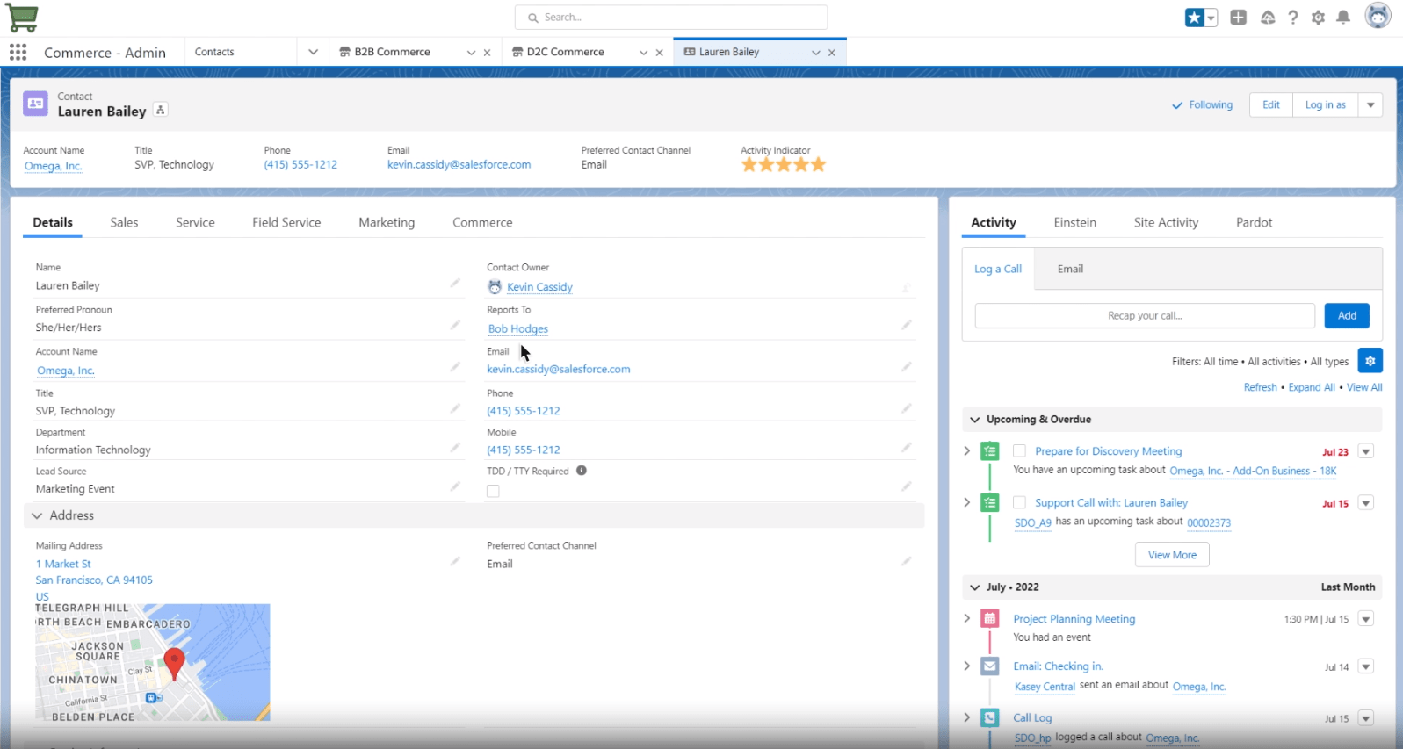Edit the Reports To pencil icon

coord(906,325)
